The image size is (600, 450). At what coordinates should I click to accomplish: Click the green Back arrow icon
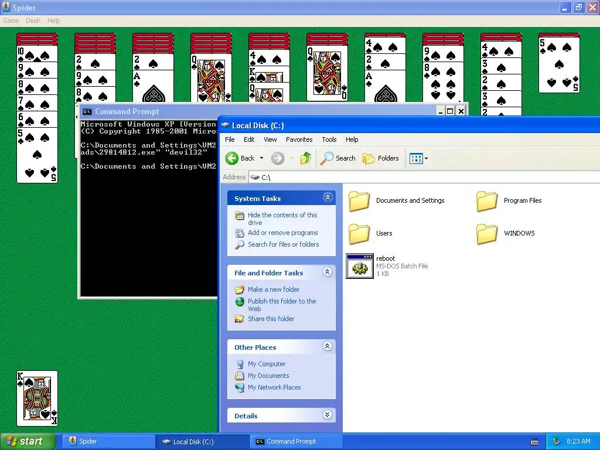pos(232,158)
